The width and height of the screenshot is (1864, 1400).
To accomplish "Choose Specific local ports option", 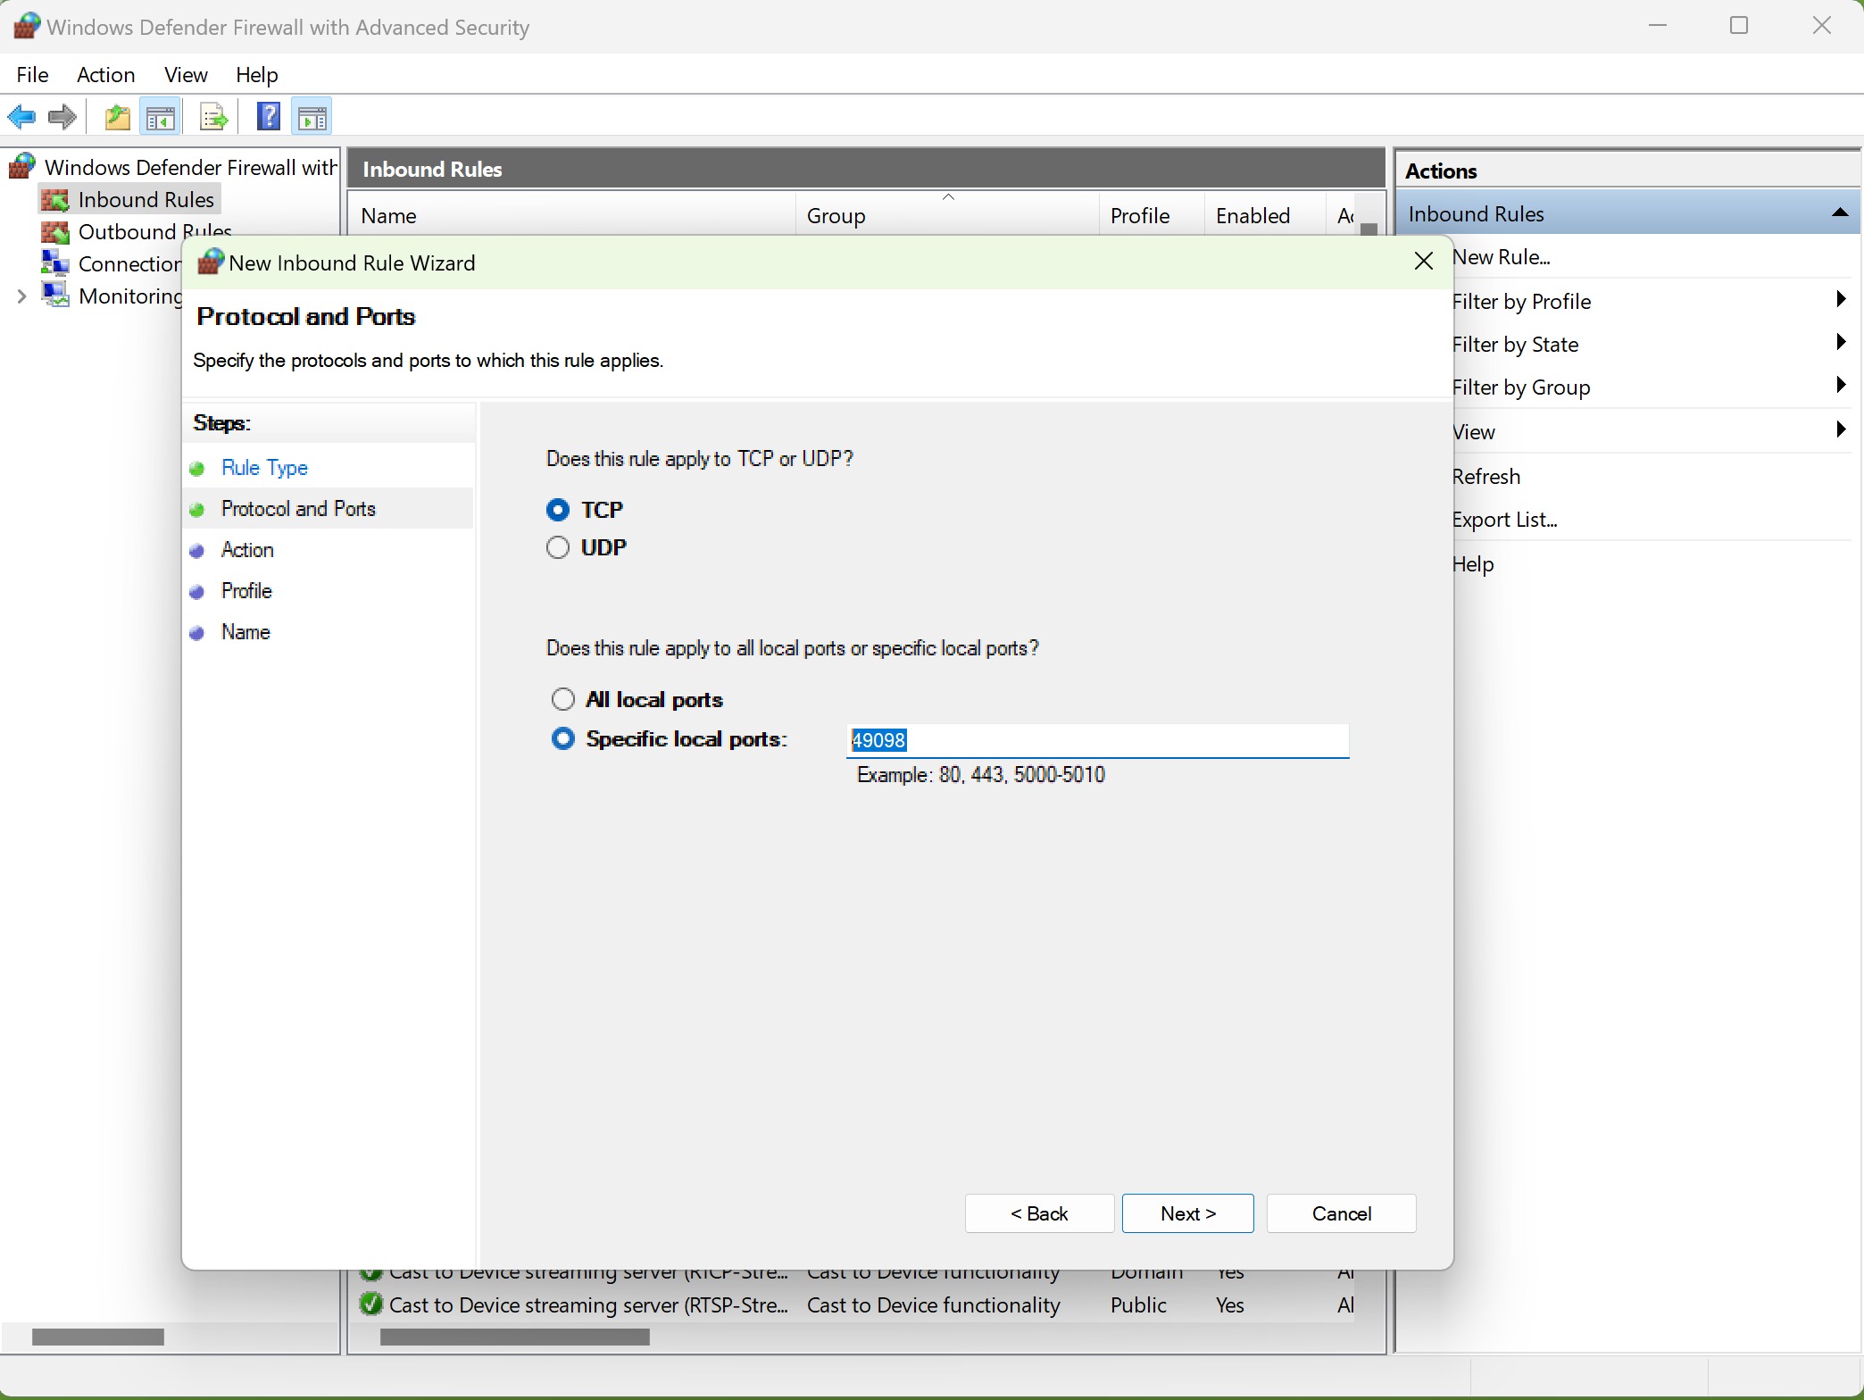I will [x=562, y=738].
